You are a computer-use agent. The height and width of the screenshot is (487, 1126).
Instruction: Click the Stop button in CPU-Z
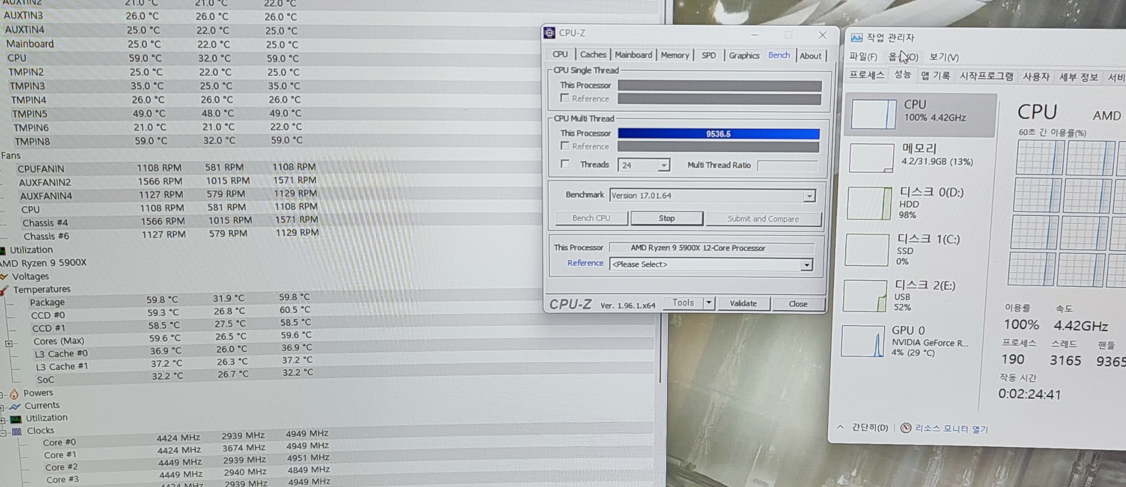[666, 218]
